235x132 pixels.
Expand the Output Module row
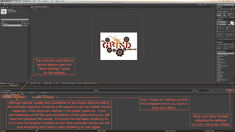(x=3, y=97)
